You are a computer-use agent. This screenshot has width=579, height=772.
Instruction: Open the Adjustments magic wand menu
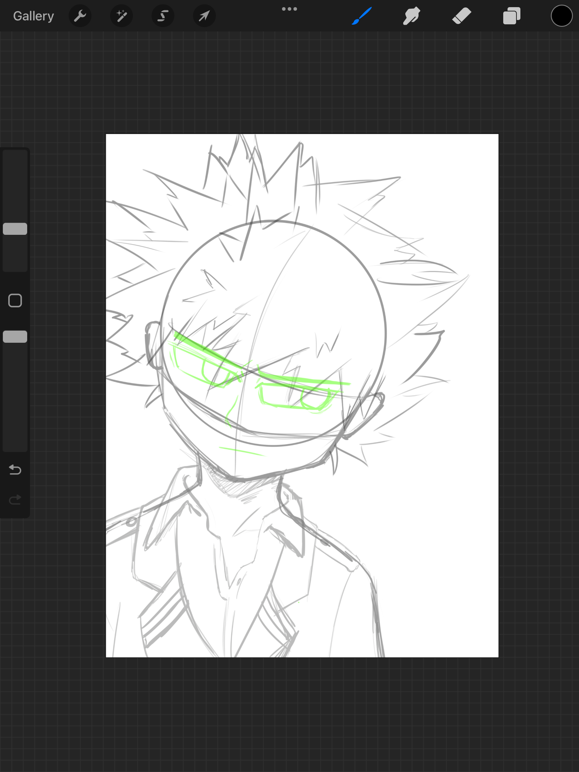click(x=122, y=16)
